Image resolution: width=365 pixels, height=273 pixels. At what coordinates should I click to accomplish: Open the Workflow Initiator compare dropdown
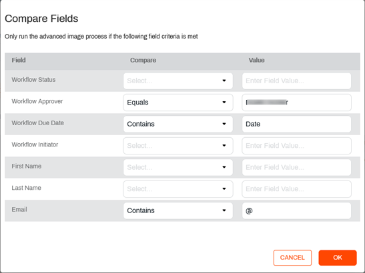tap(178, 146)
